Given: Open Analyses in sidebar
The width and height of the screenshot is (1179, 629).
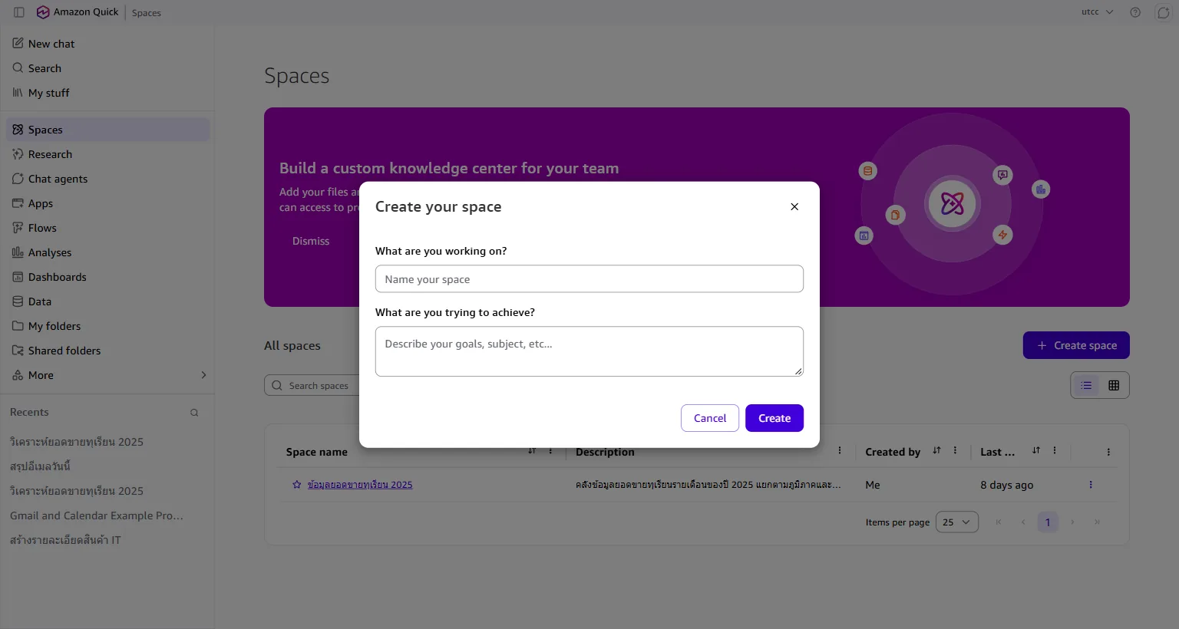Looking at the screenshot, I should (107, 252).
